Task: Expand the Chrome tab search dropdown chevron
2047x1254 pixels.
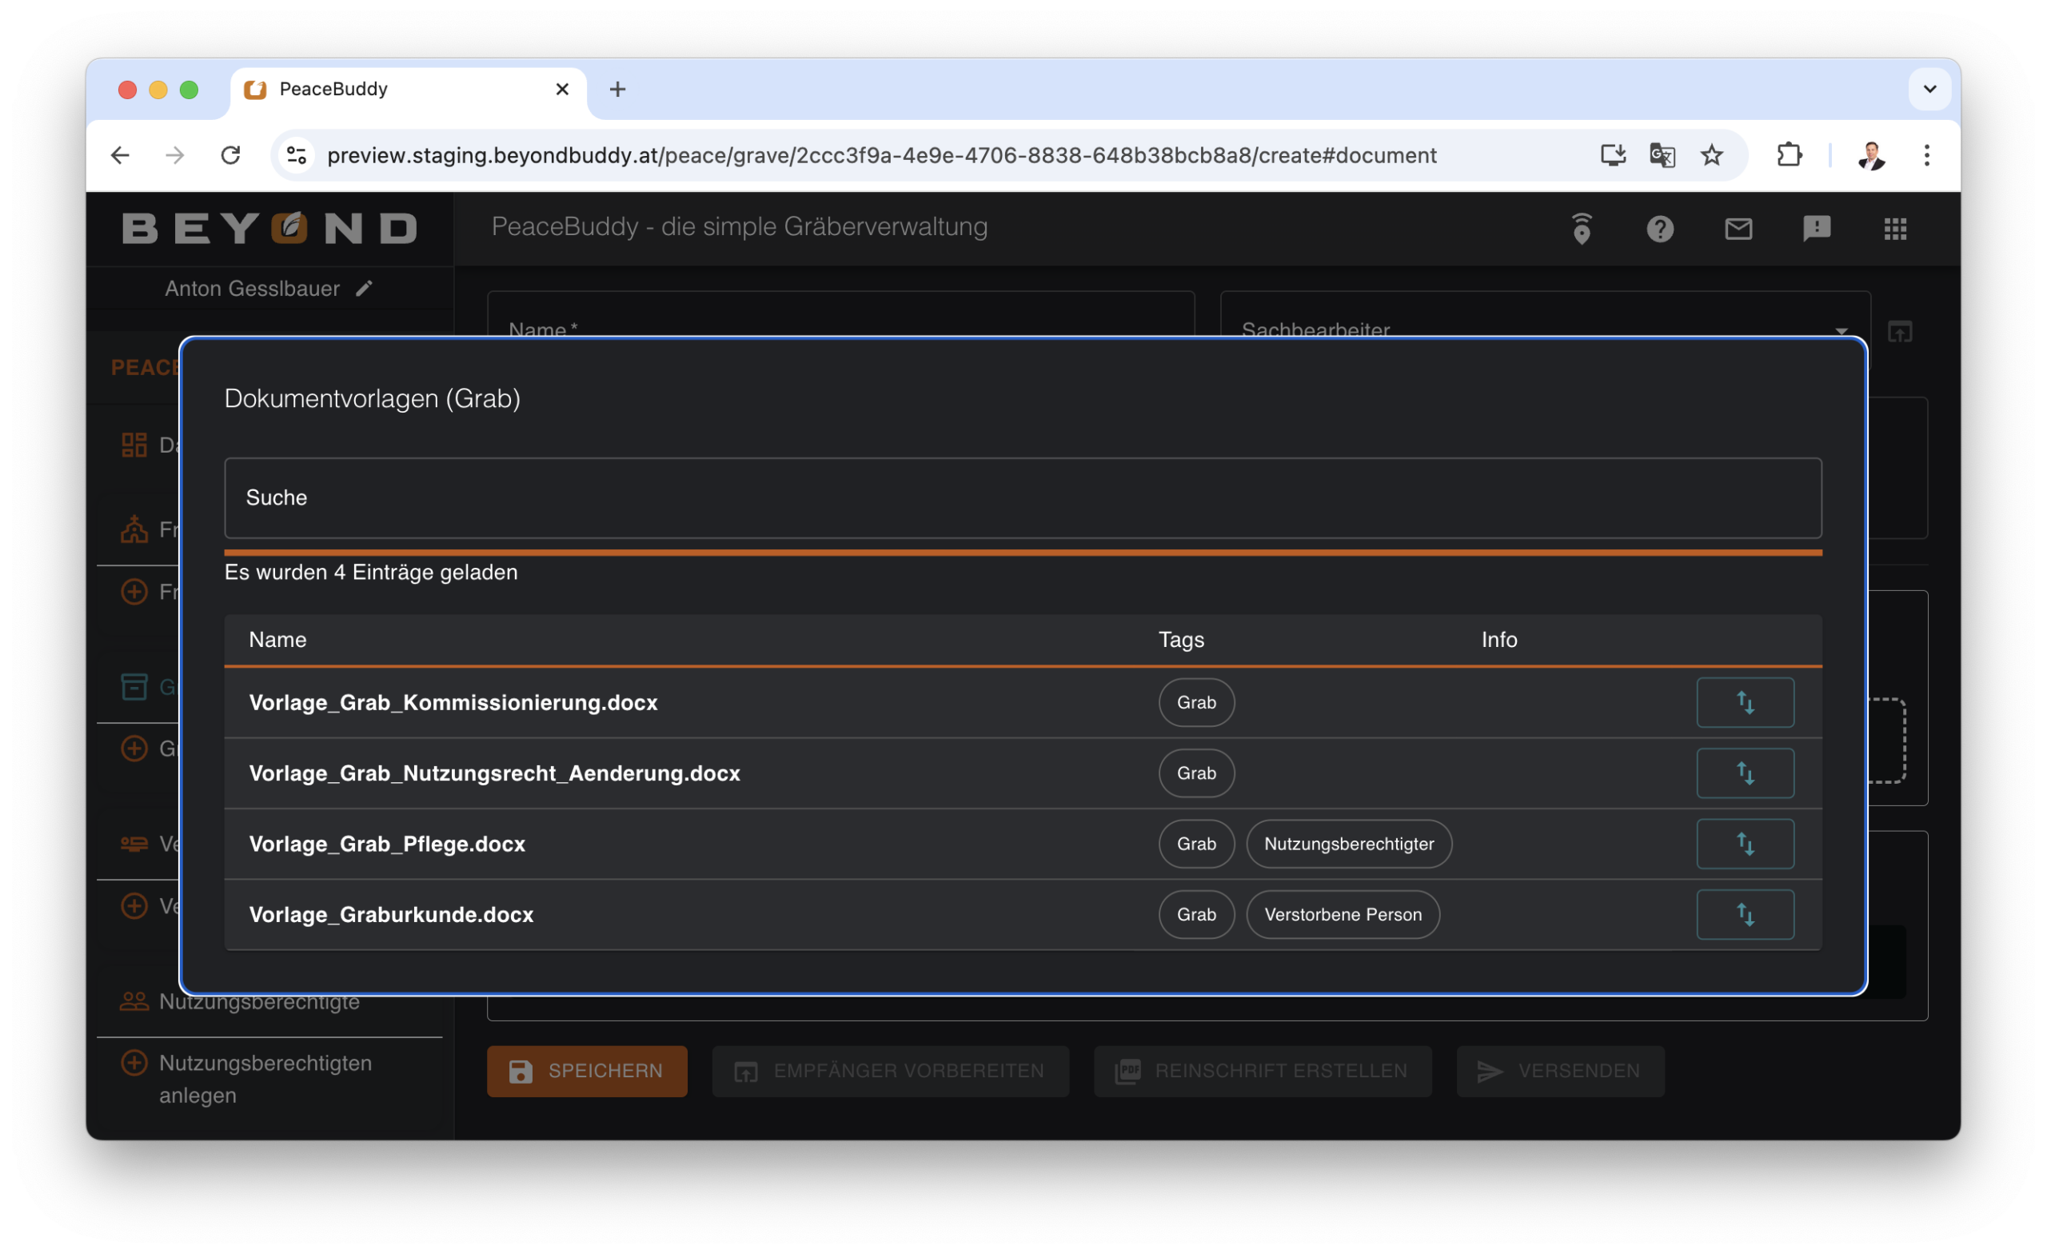Action: pos(1929,89)
